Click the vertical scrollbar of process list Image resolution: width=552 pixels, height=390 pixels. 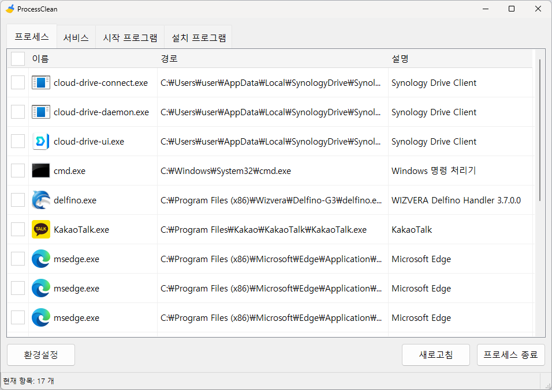click(540, 130)
